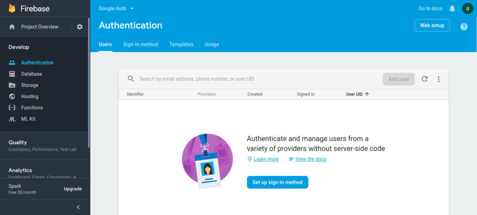The width and height of the screenshot is (477, 215).
Task: Open Functions in the sidebar
Action: pos(32,108)
